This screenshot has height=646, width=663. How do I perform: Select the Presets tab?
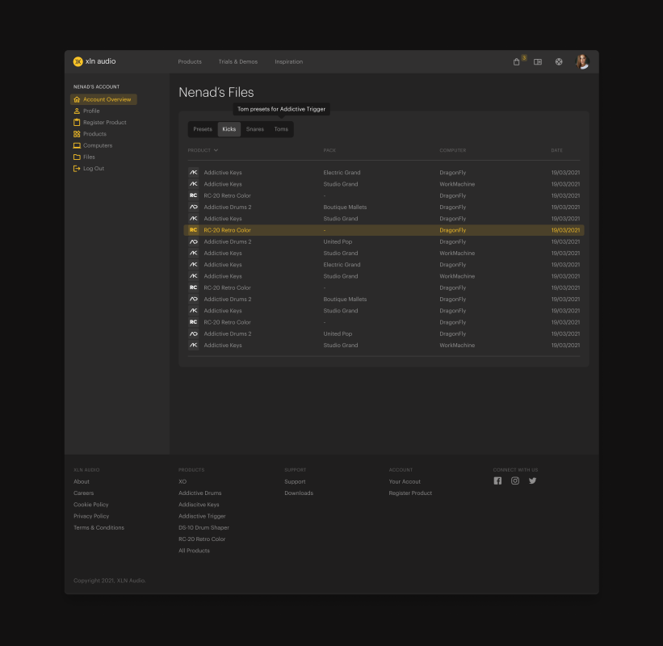click(203, 129)
